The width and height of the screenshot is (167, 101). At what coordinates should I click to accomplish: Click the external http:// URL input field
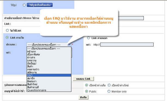click(127, 44)
